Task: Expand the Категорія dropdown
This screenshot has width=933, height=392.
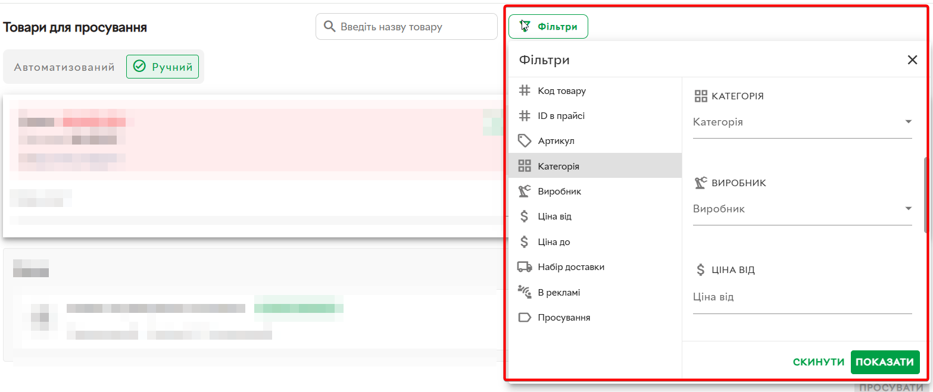Action: [802, 123]
